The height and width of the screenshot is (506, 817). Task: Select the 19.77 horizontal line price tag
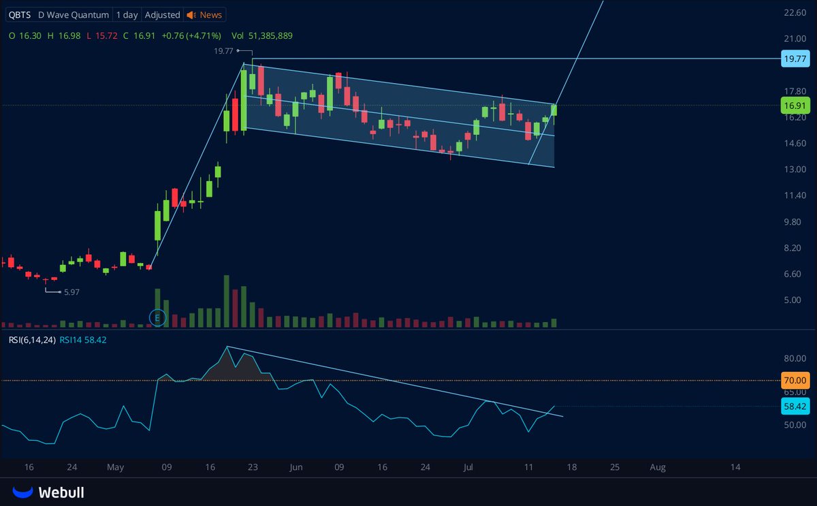796,59
